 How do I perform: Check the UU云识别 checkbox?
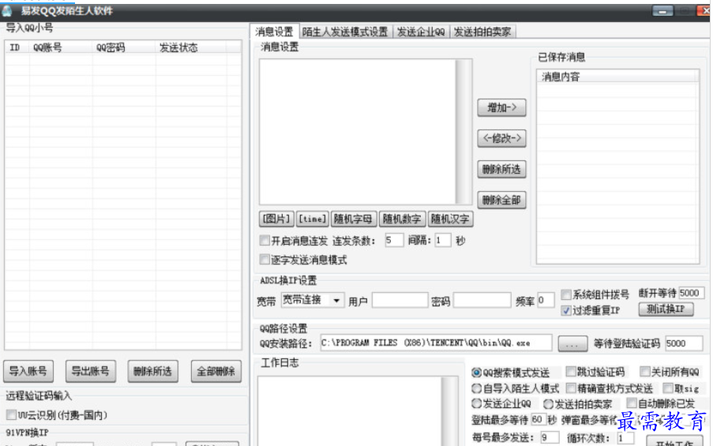[11, 414]
